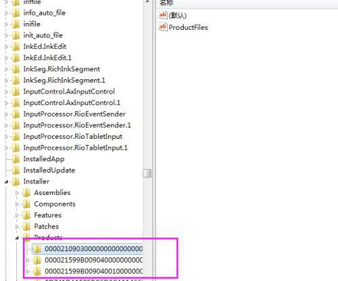
Task: Collapse the Installer tree node
Action: pyautogui.click(x=6, y=181)
